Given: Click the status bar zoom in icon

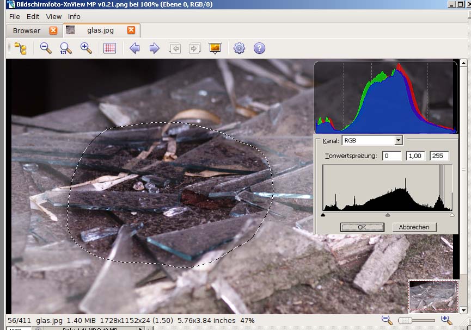Looking at the screenshot, I should pos(446,320).
